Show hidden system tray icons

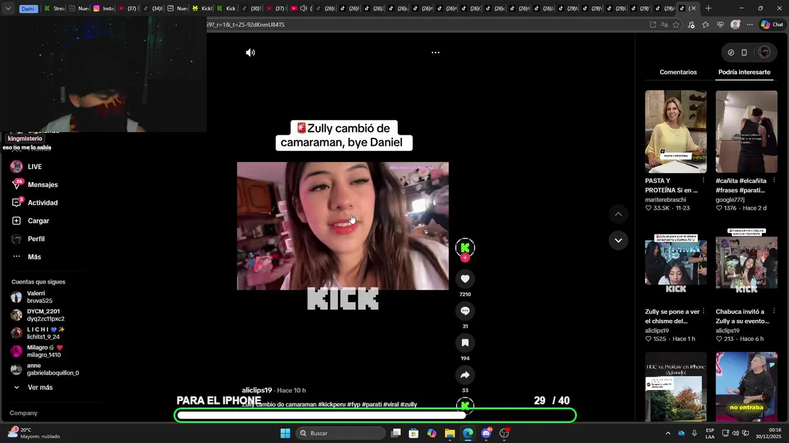click(668, 433)
